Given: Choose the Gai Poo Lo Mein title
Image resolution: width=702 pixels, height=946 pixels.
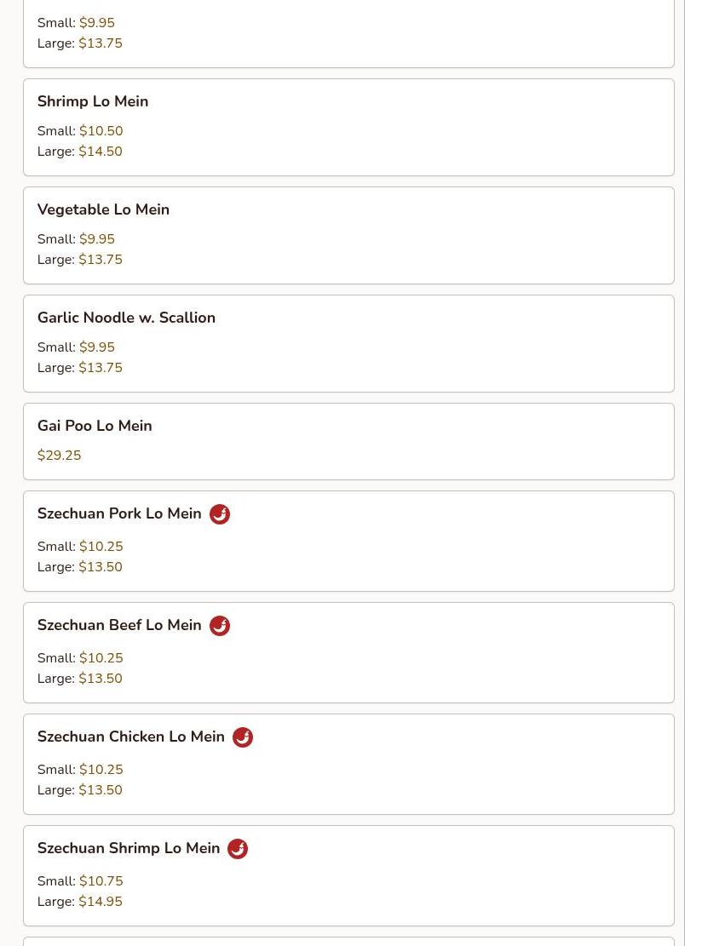Looking at the screenshot, I should coord(95,426).
